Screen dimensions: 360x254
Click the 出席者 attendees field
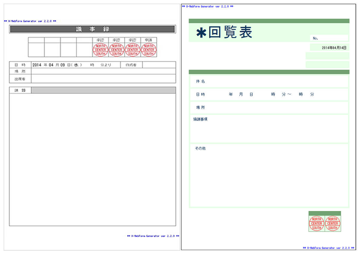coord(103,79)
